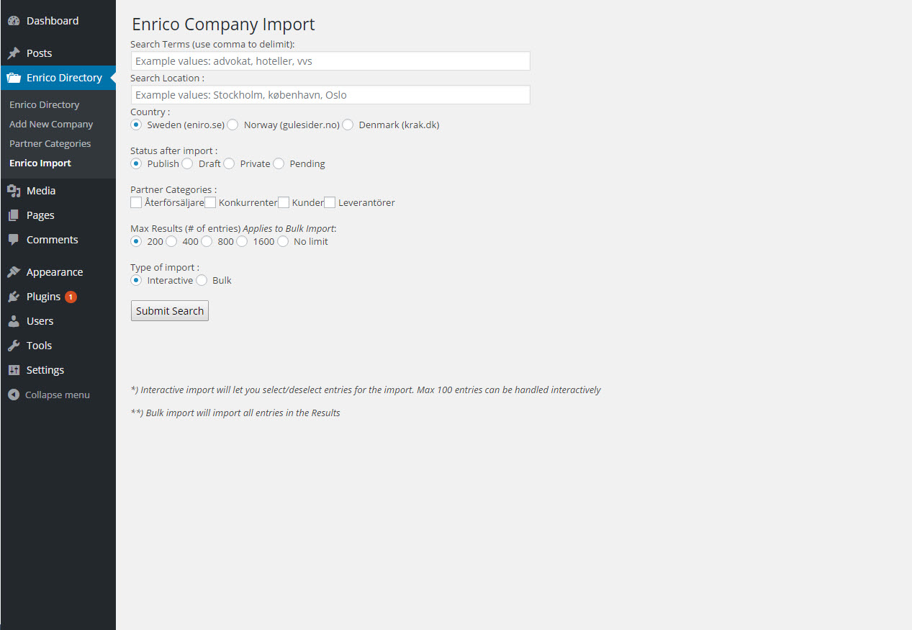
Task: Click the Tools wrench icon
Action: tap(14, 346)
